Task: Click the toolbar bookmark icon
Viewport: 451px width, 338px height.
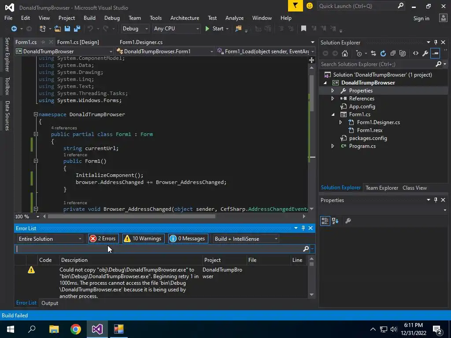Action: pos(303,29)
